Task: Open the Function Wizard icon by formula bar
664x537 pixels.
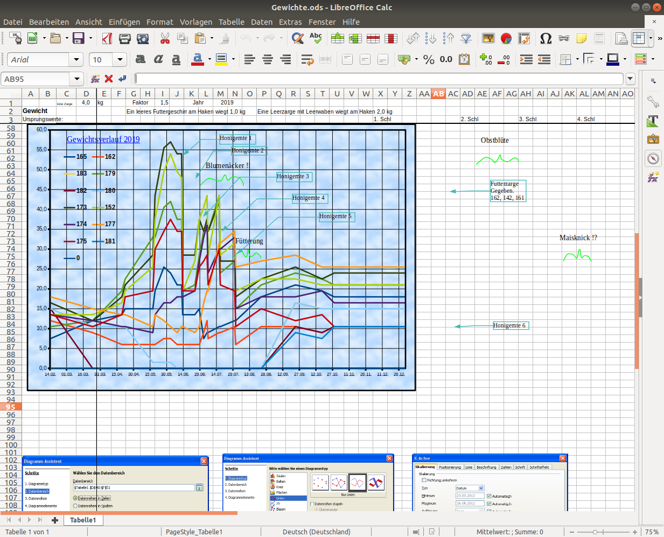Action: (95, 79)
